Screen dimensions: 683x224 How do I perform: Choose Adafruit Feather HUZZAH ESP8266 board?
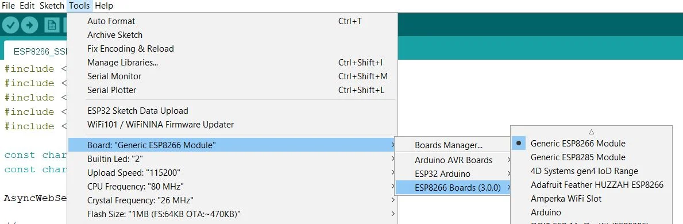pyautogui.click(x=597, y=185)
